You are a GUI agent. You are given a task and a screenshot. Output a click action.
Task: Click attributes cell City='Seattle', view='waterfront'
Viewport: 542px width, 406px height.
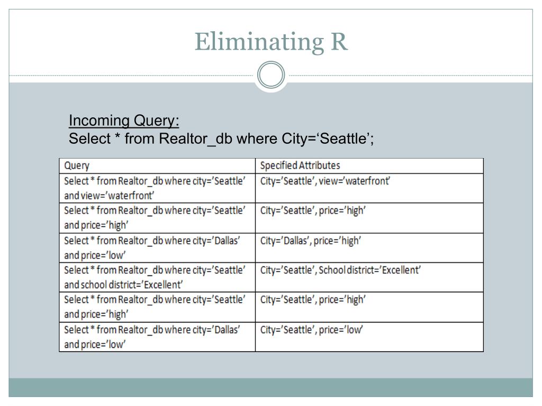click(x=369, y=188)
